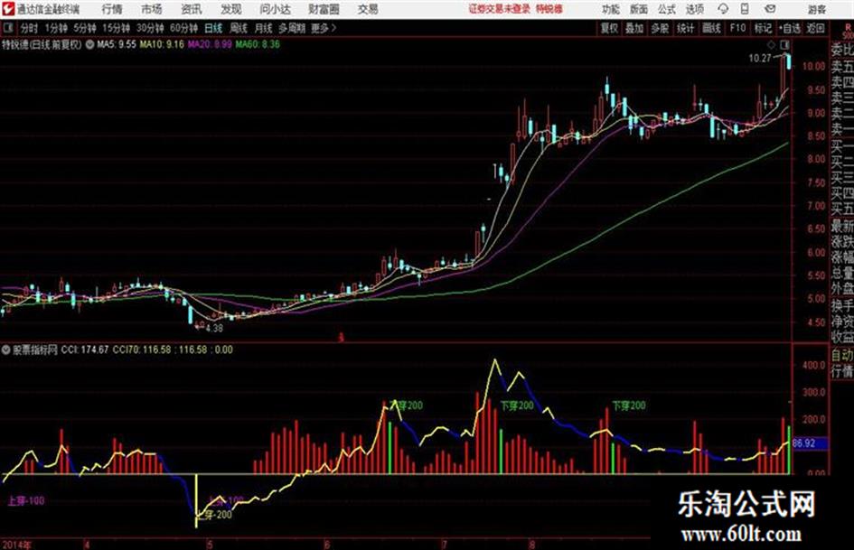Image resolution: width=854 pixels, height=550 pixels.
Task: Click the 游客 guest account label
Action: (817, 9)
